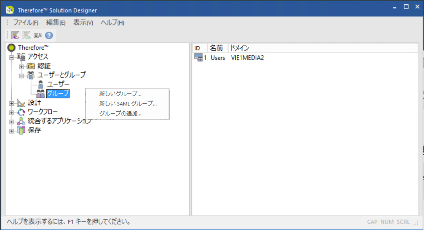
Task: Select the 保存 tree label
Action: 34,130
